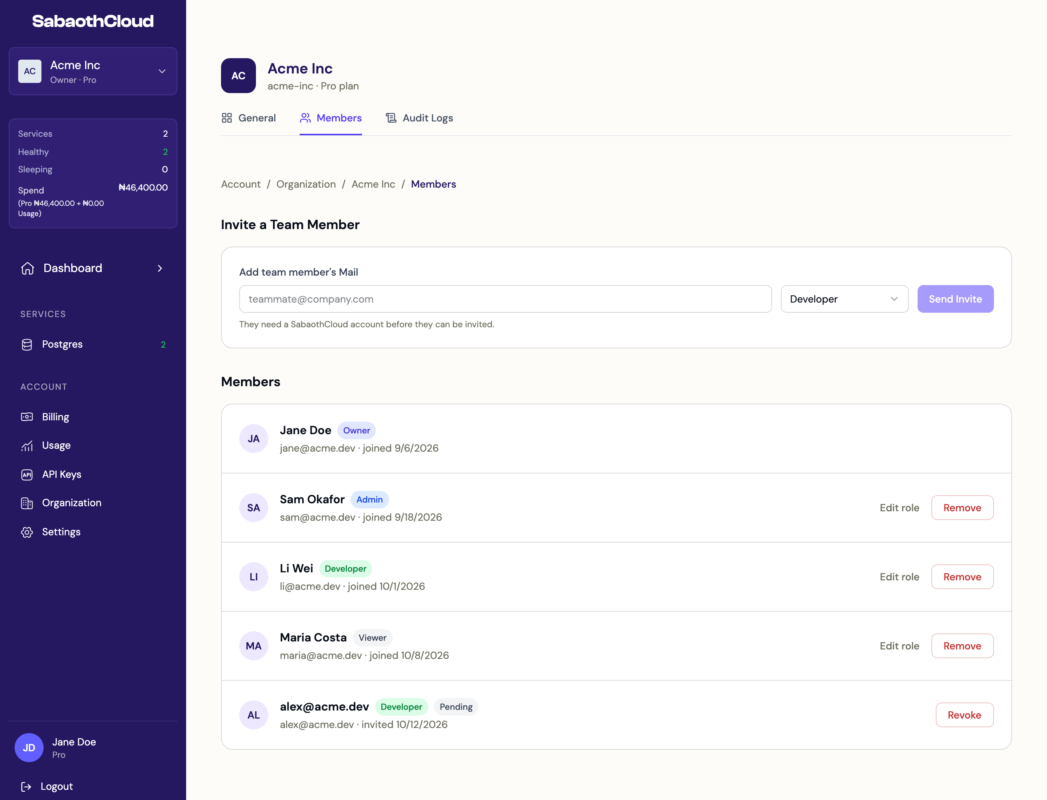Click the AC avatar in the organization switcher
1047x800 pixels.
tap(29, 71)
